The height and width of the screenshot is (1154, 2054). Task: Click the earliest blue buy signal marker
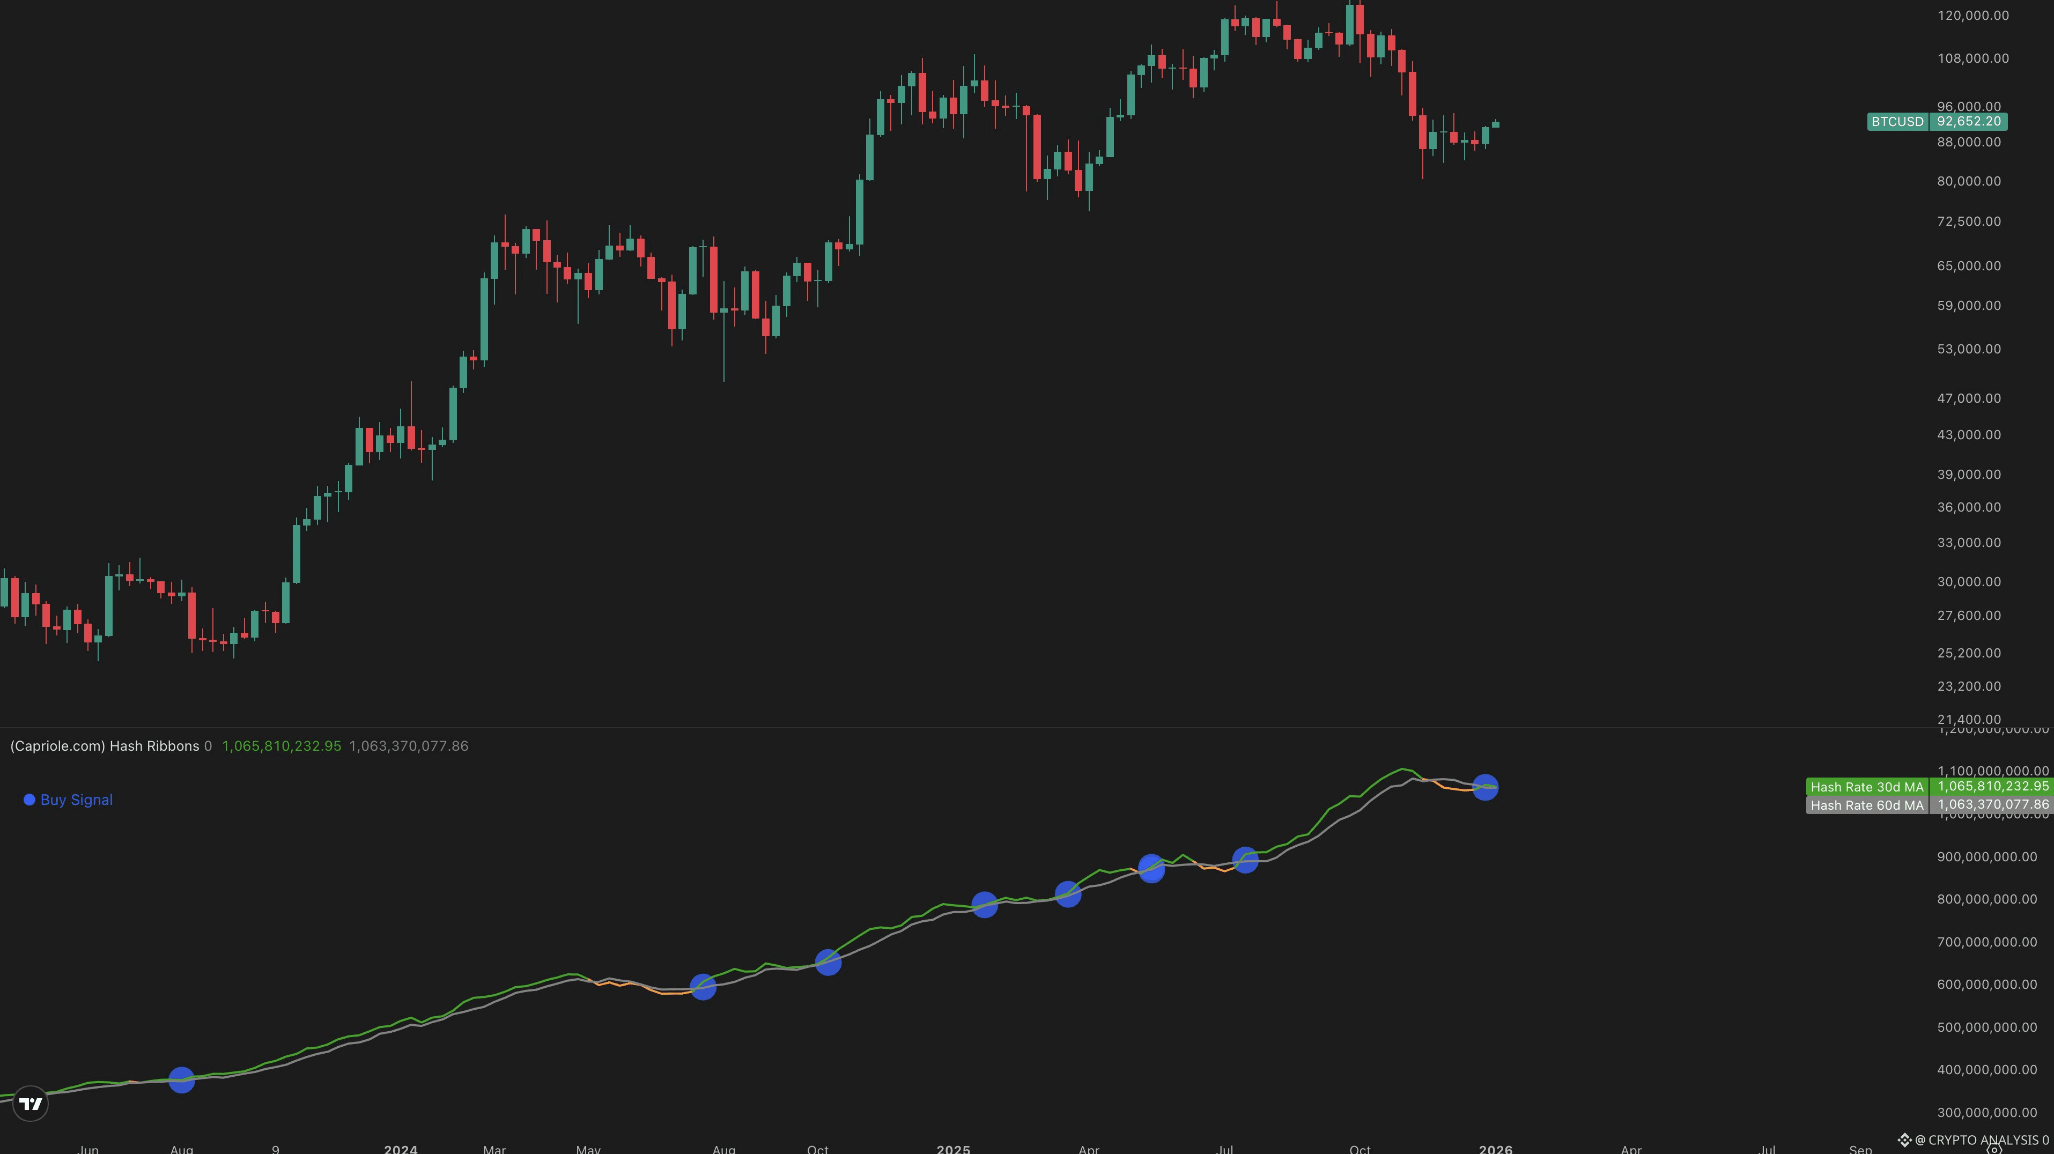(x=182, y=1081)
